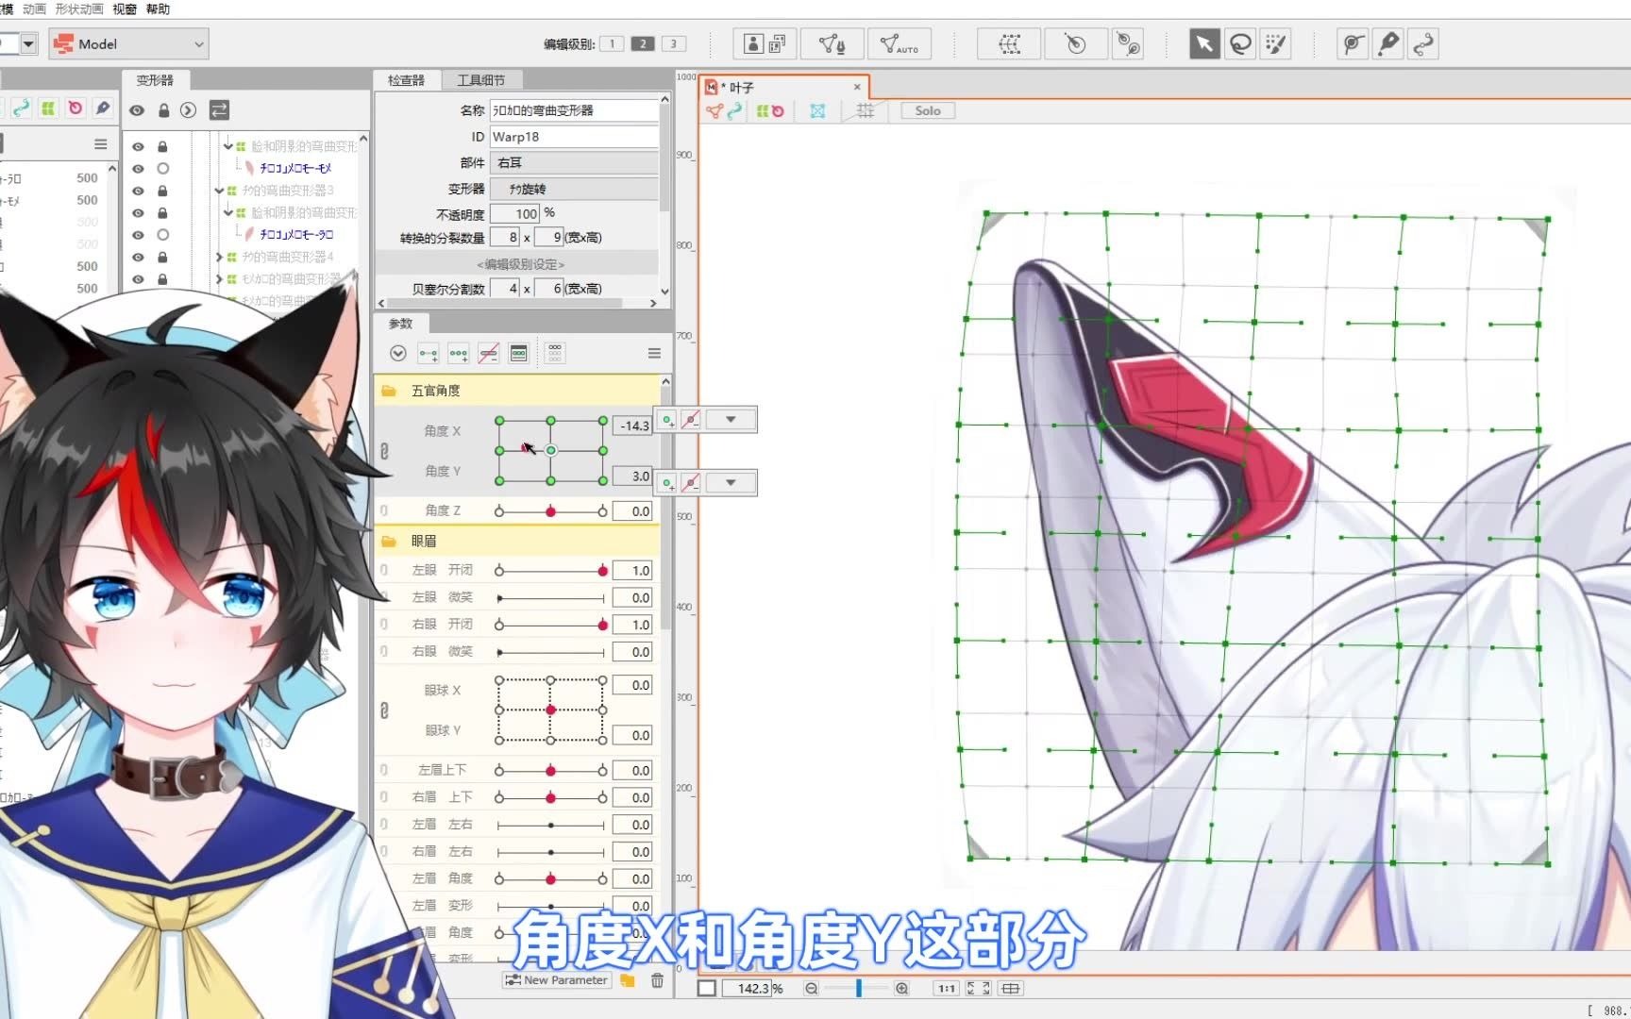Run automatic mesh generator (AUTO)
The width and height of the screenshot is (1631, 1019).
click(x=900, y=43)
